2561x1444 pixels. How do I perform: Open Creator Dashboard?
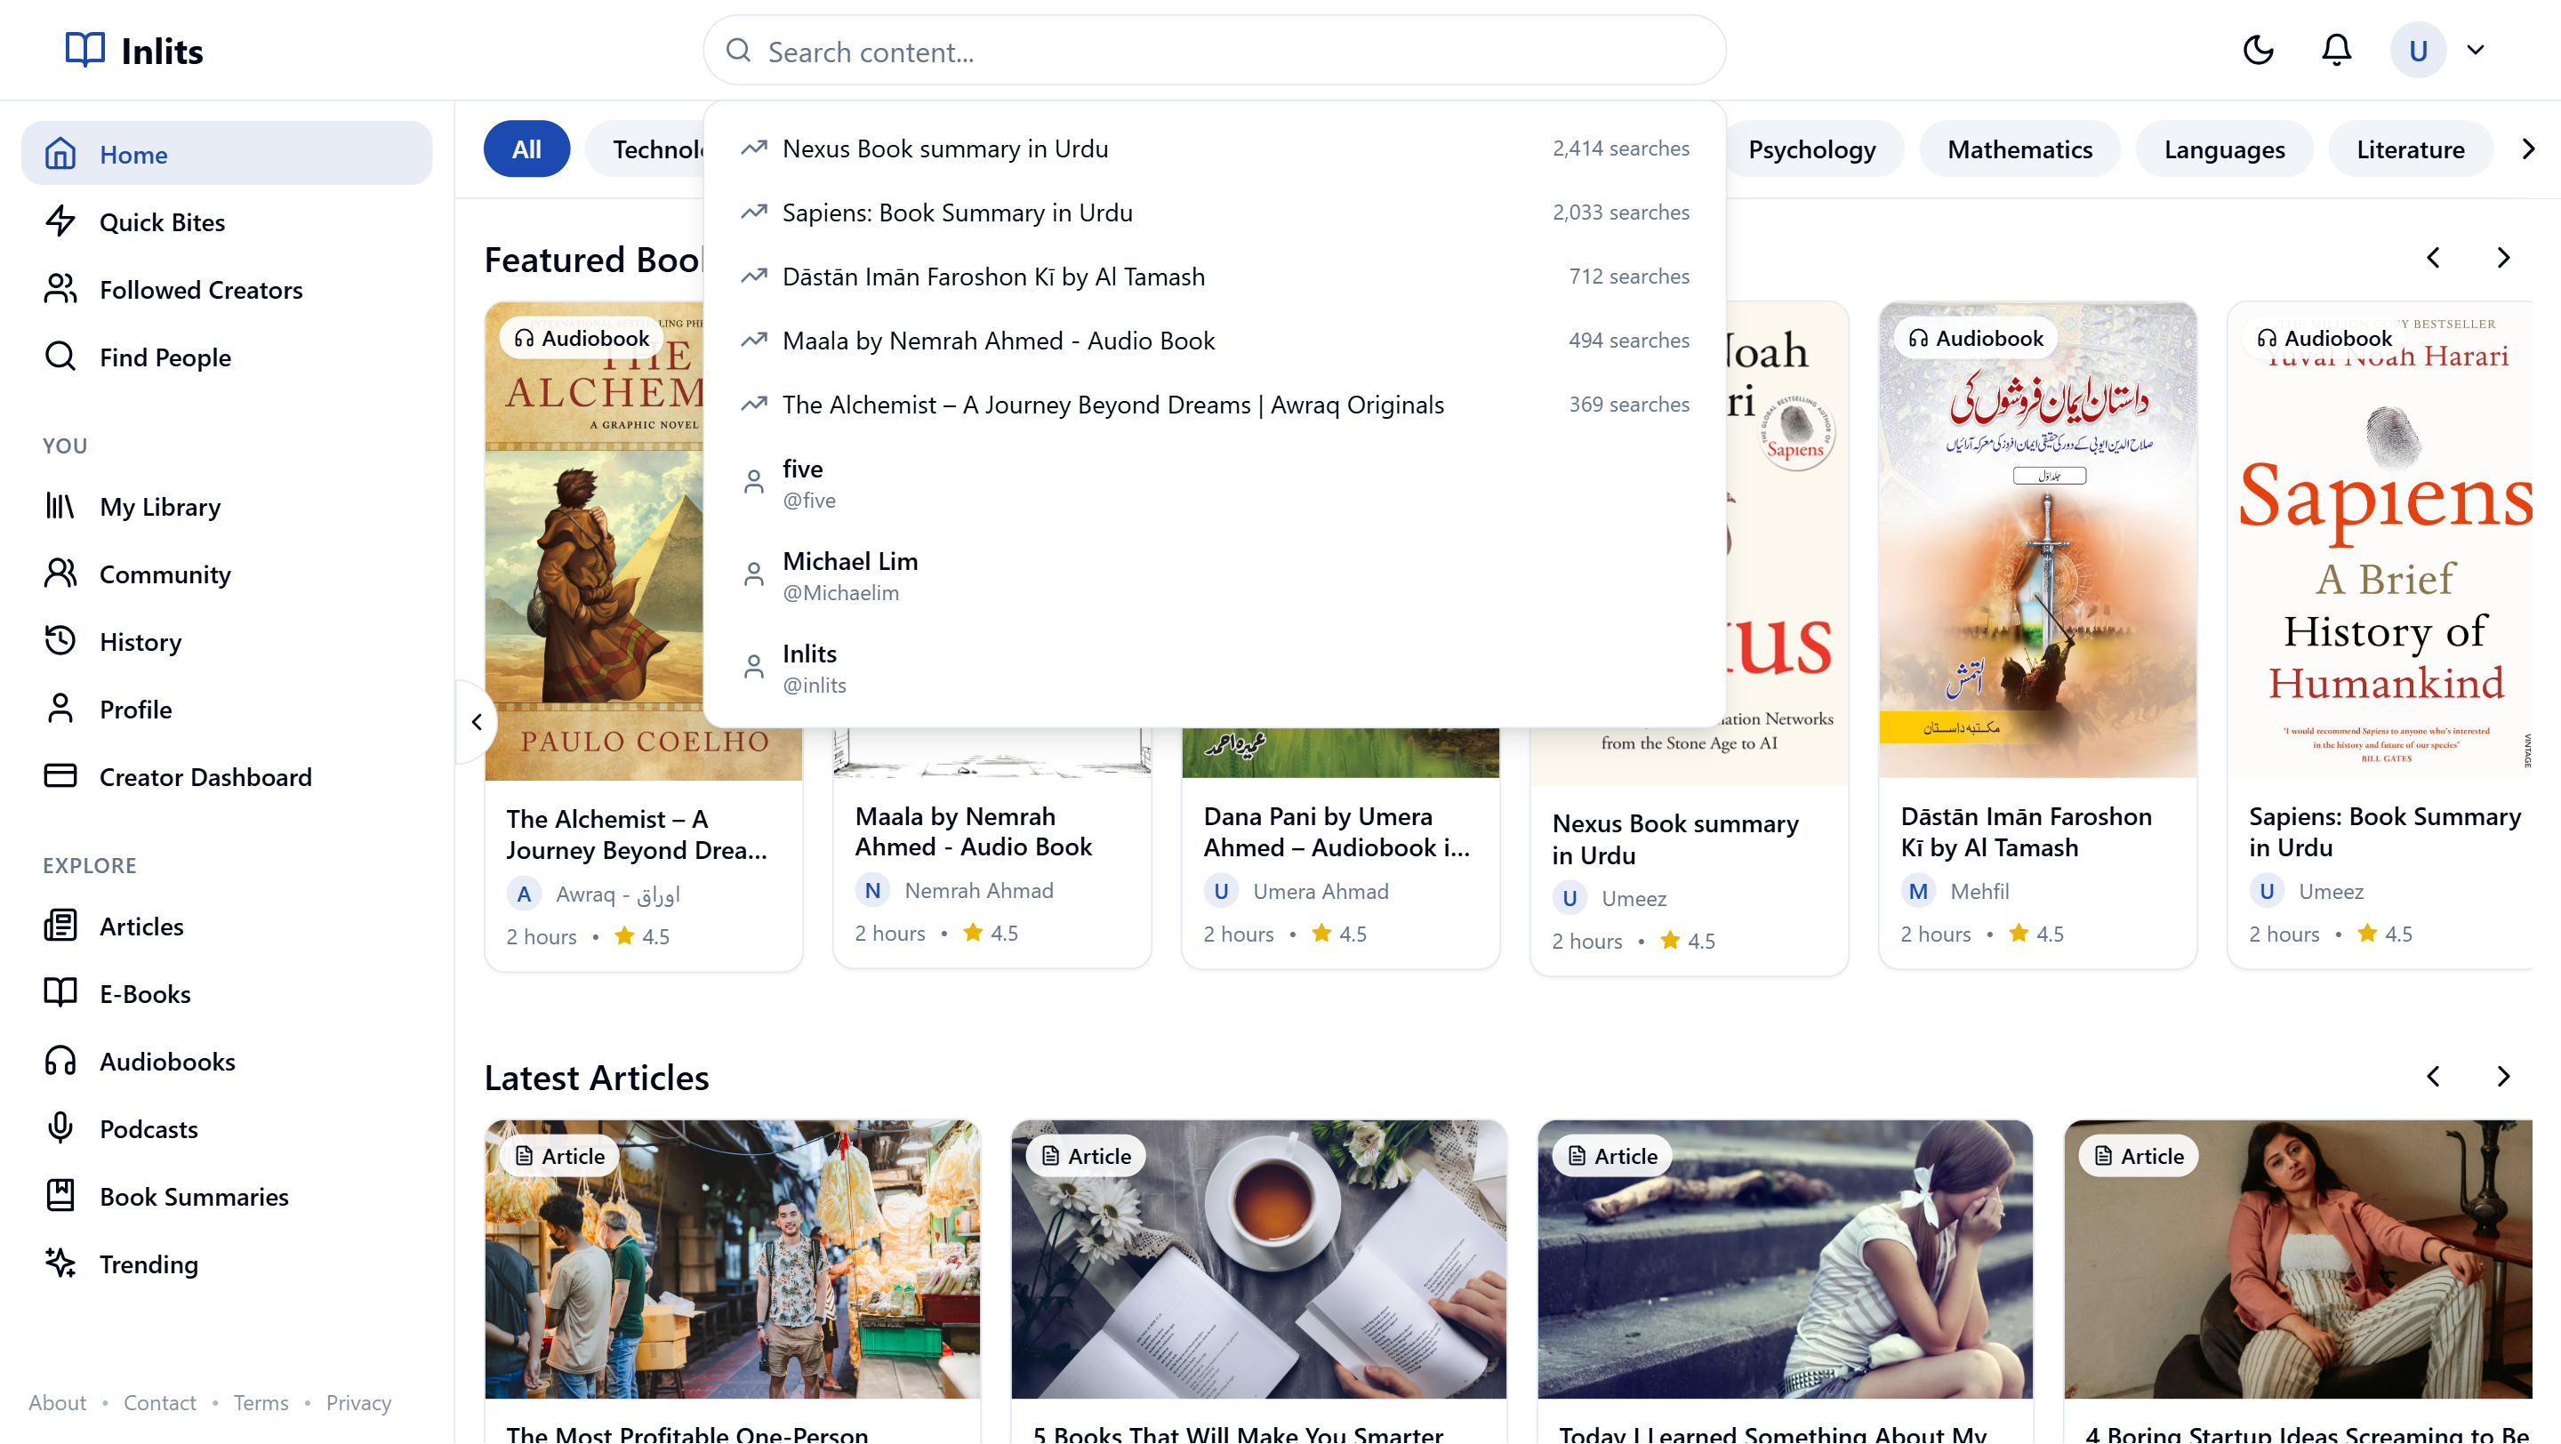coord(205,777)
